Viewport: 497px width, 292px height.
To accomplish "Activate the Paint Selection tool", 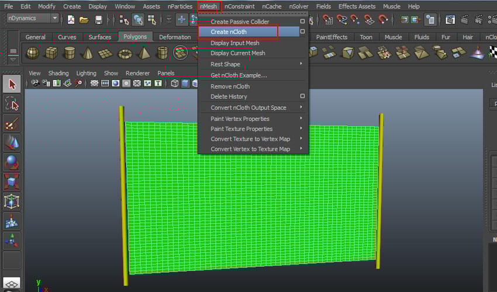I will click(x=12, y=123).
